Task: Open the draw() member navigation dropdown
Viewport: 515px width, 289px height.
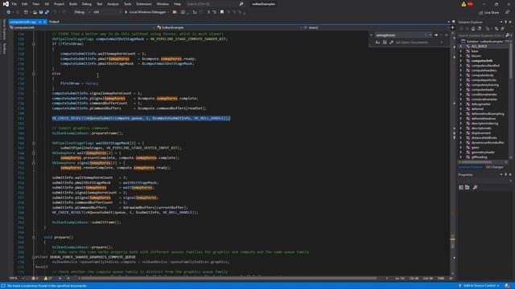Action: [x=377, y=27]
